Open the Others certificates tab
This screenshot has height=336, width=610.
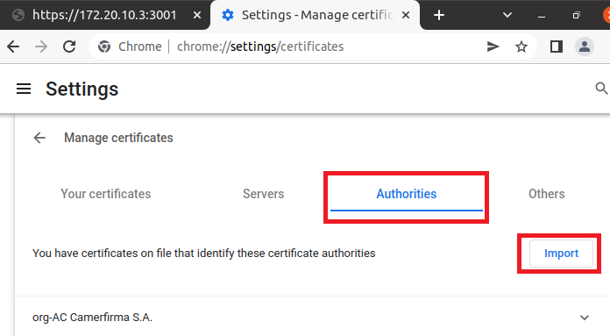click(x=546, y=194)
